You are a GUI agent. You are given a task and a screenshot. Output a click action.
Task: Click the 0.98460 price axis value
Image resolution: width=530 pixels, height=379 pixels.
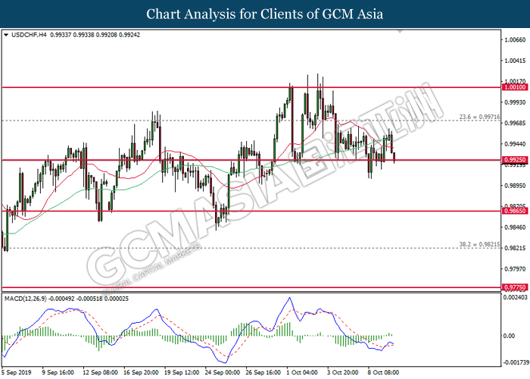coord(515,227)
